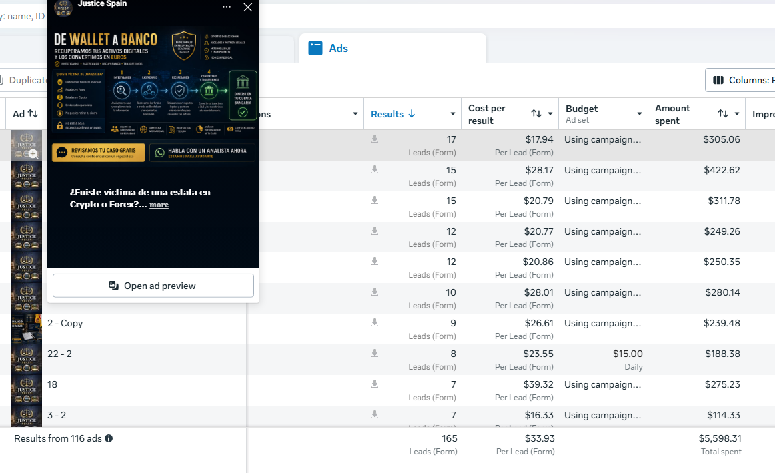Click the $39.32 cost per result value
This screenshot has width=775, height=473.
(538, 384)
